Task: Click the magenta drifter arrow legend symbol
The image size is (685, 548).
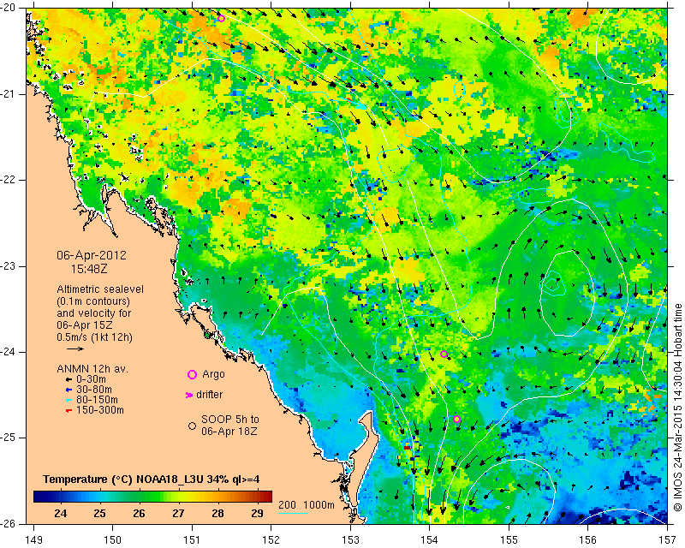Action: [x=189, y=395]
